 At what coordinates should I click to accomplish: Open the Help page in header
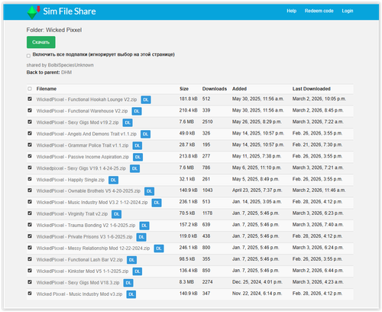pos(291,11)
